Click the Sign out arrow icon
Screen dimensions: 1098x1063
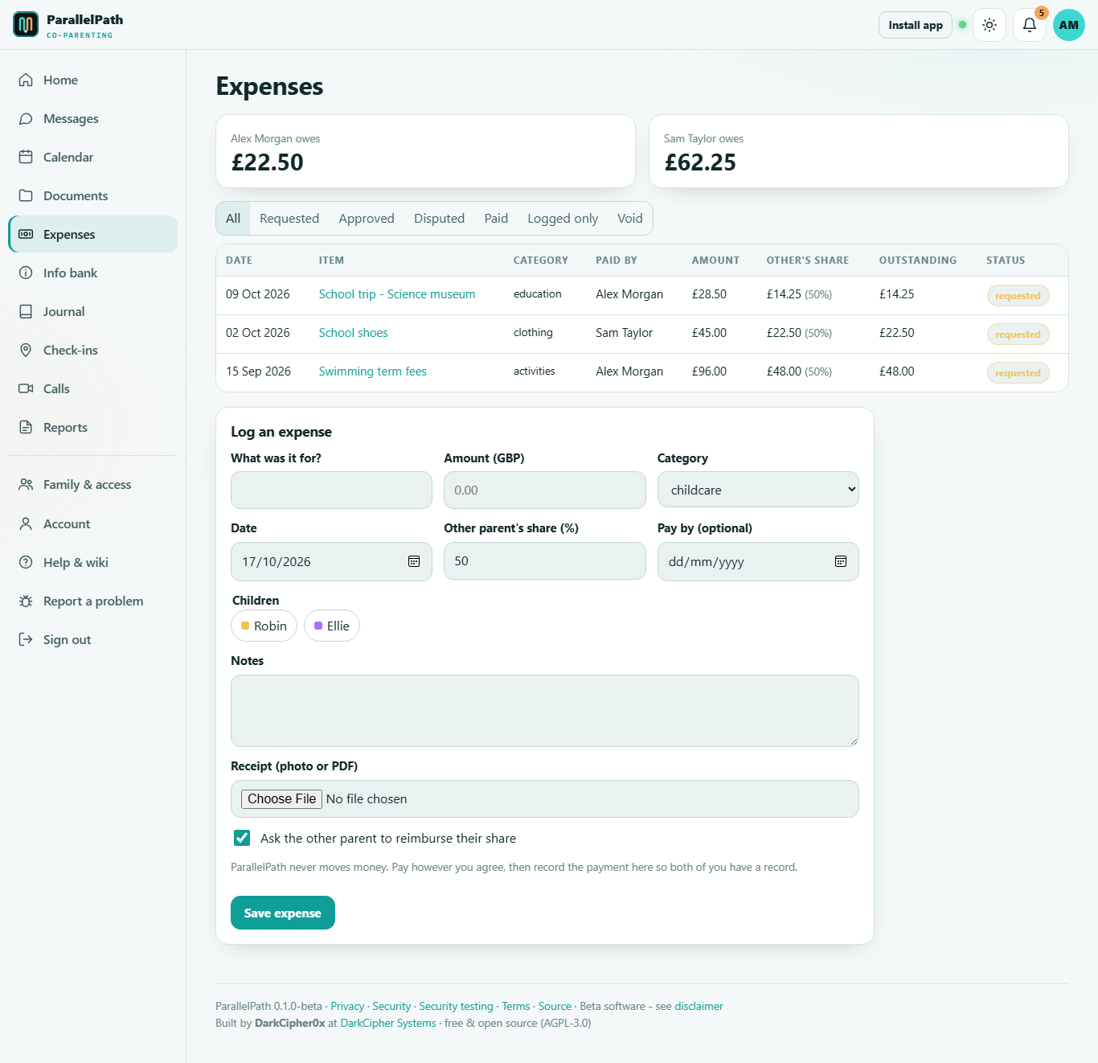click(26, 639)
